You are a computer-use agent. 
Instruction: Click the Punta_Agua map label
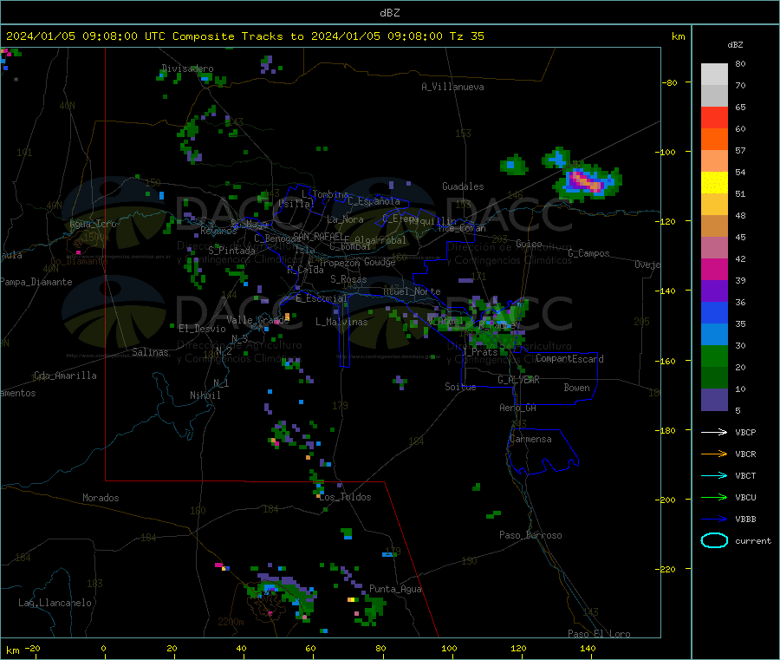(x=395, y=589)
